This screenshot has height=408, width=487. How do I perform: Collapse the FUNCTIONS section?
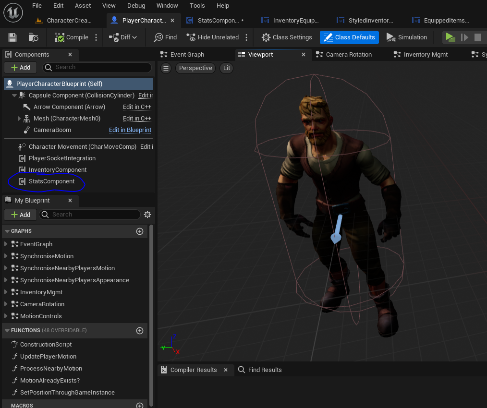tap(7, 331)
